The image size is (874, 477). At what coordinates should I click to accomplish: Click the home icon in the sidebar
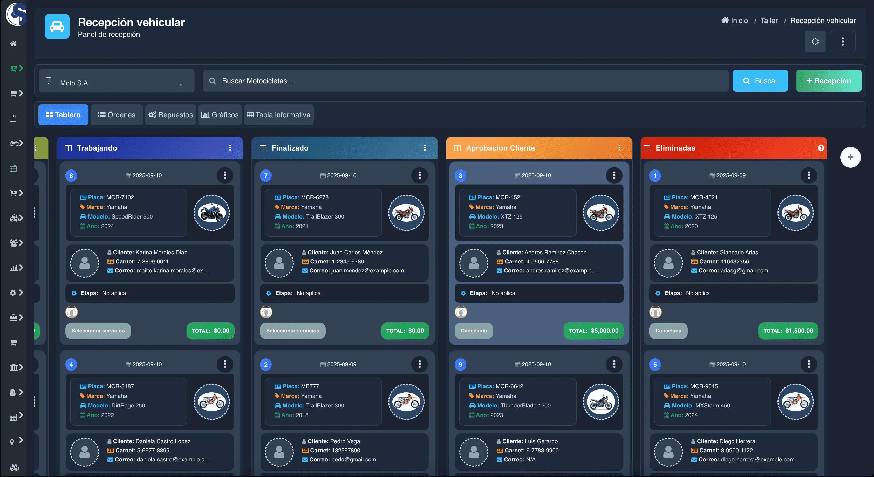tap(13, 43)
